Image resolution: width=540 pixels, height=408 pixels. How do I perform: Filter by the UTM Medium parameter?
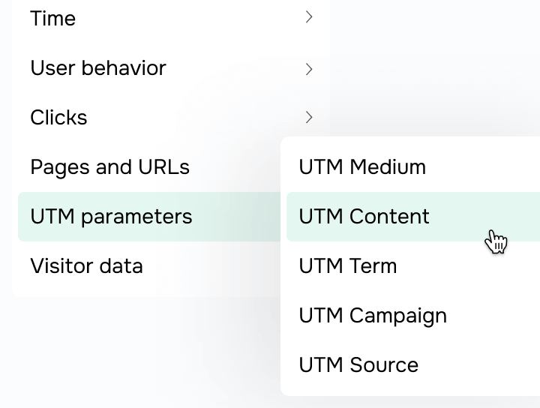(413, 167)
